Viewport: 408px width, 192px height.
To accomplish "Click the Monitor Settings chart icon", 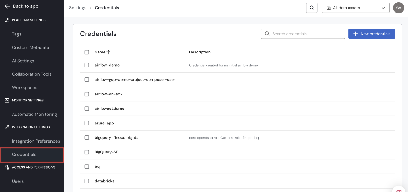I will (x=7, y=101).
